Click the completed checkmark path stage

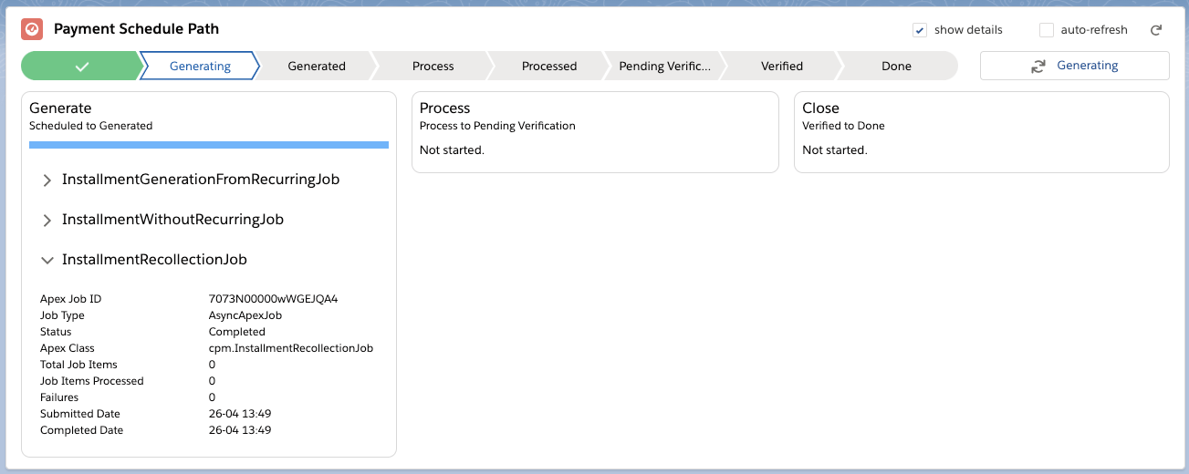point(82,66)
